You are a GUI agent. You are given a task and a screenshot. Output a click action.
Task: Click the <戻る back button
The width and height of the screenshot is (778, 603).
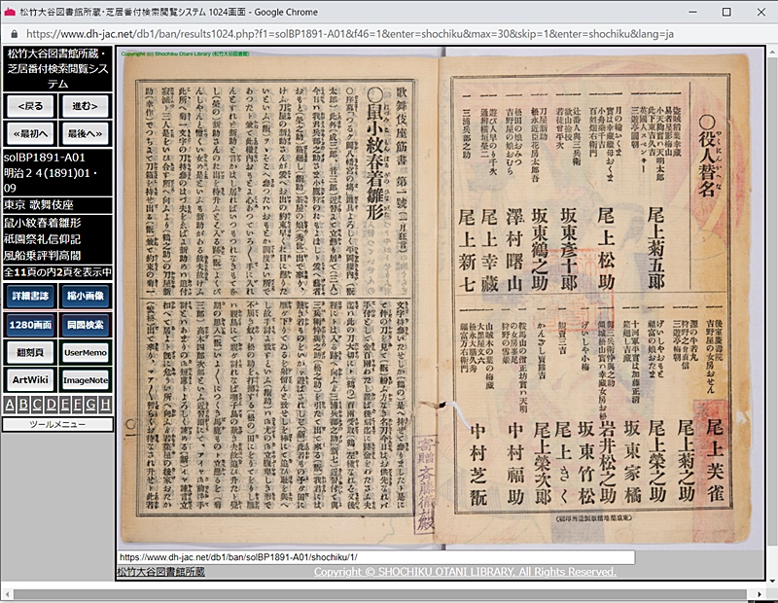(29, 105)
